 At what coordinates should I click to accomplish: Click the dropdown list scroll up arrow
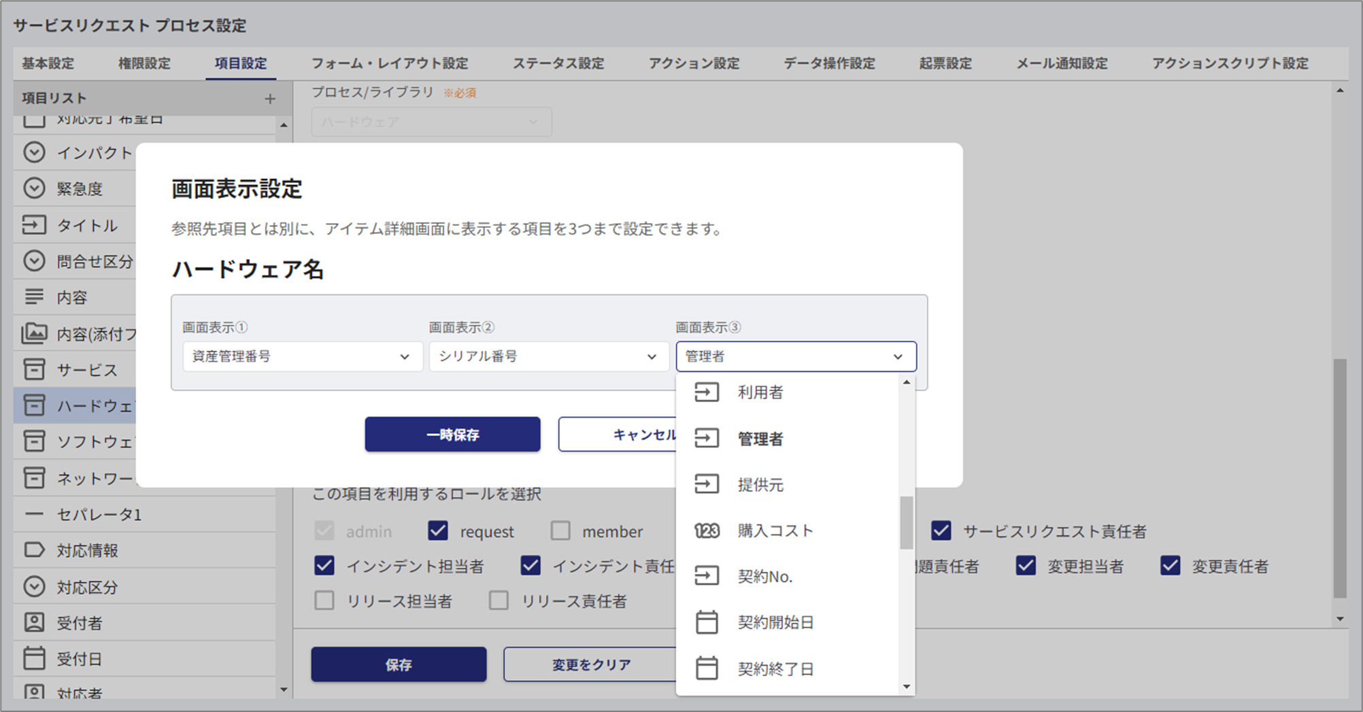coord(906,383)
